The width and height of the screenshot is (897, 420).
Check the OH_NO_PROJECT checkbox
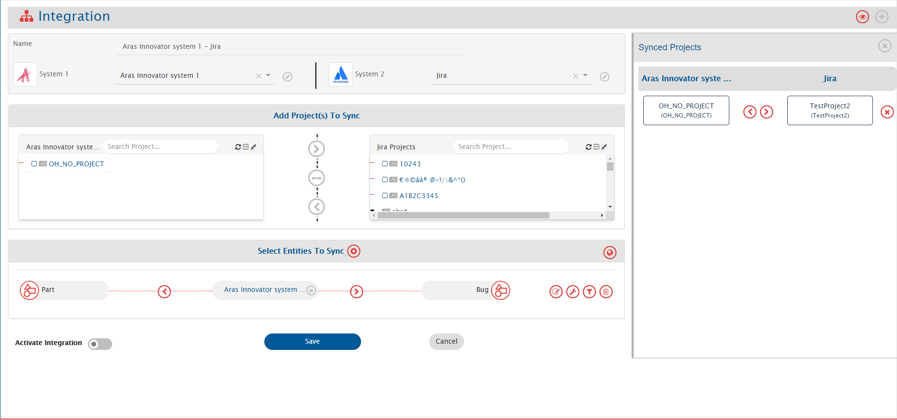pos(34,164)
